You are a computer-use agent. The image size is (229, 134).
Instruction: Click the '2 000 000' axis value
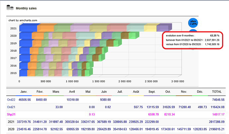pyautogui.click(x=125, y=81)
